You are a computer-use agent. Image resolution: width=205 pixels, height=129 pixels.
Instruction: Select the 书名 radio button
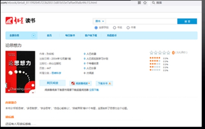pyautogui.click(x=115, y=27)
